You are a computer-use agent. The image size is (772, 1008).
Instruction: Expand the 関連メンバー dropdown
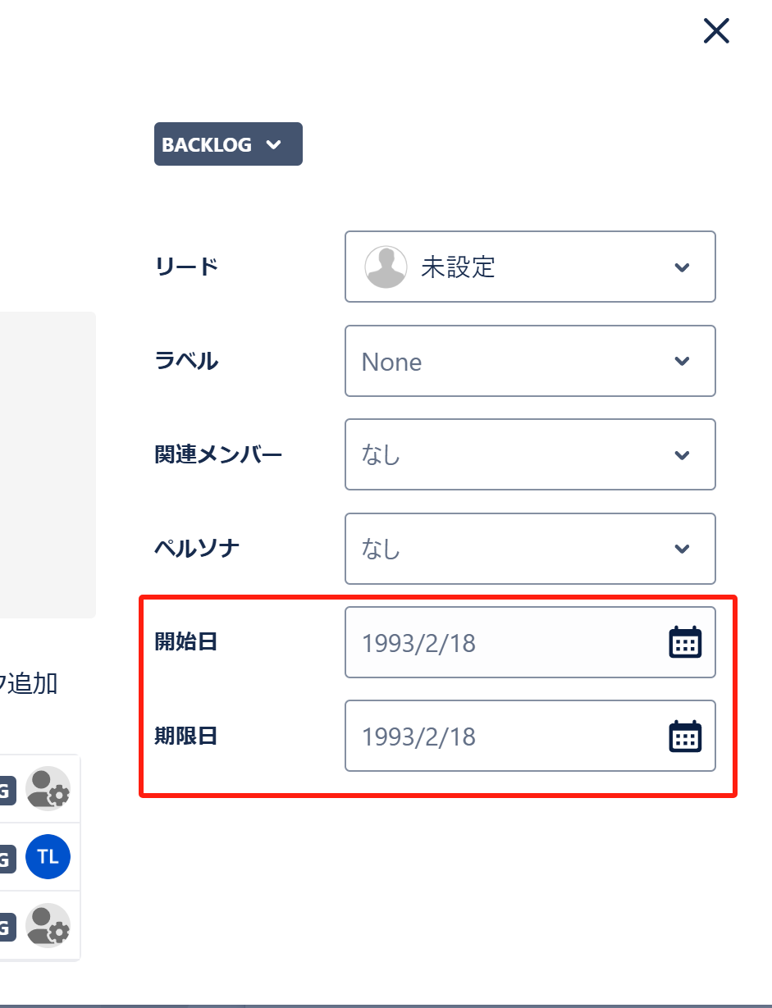tap(530, 454)
